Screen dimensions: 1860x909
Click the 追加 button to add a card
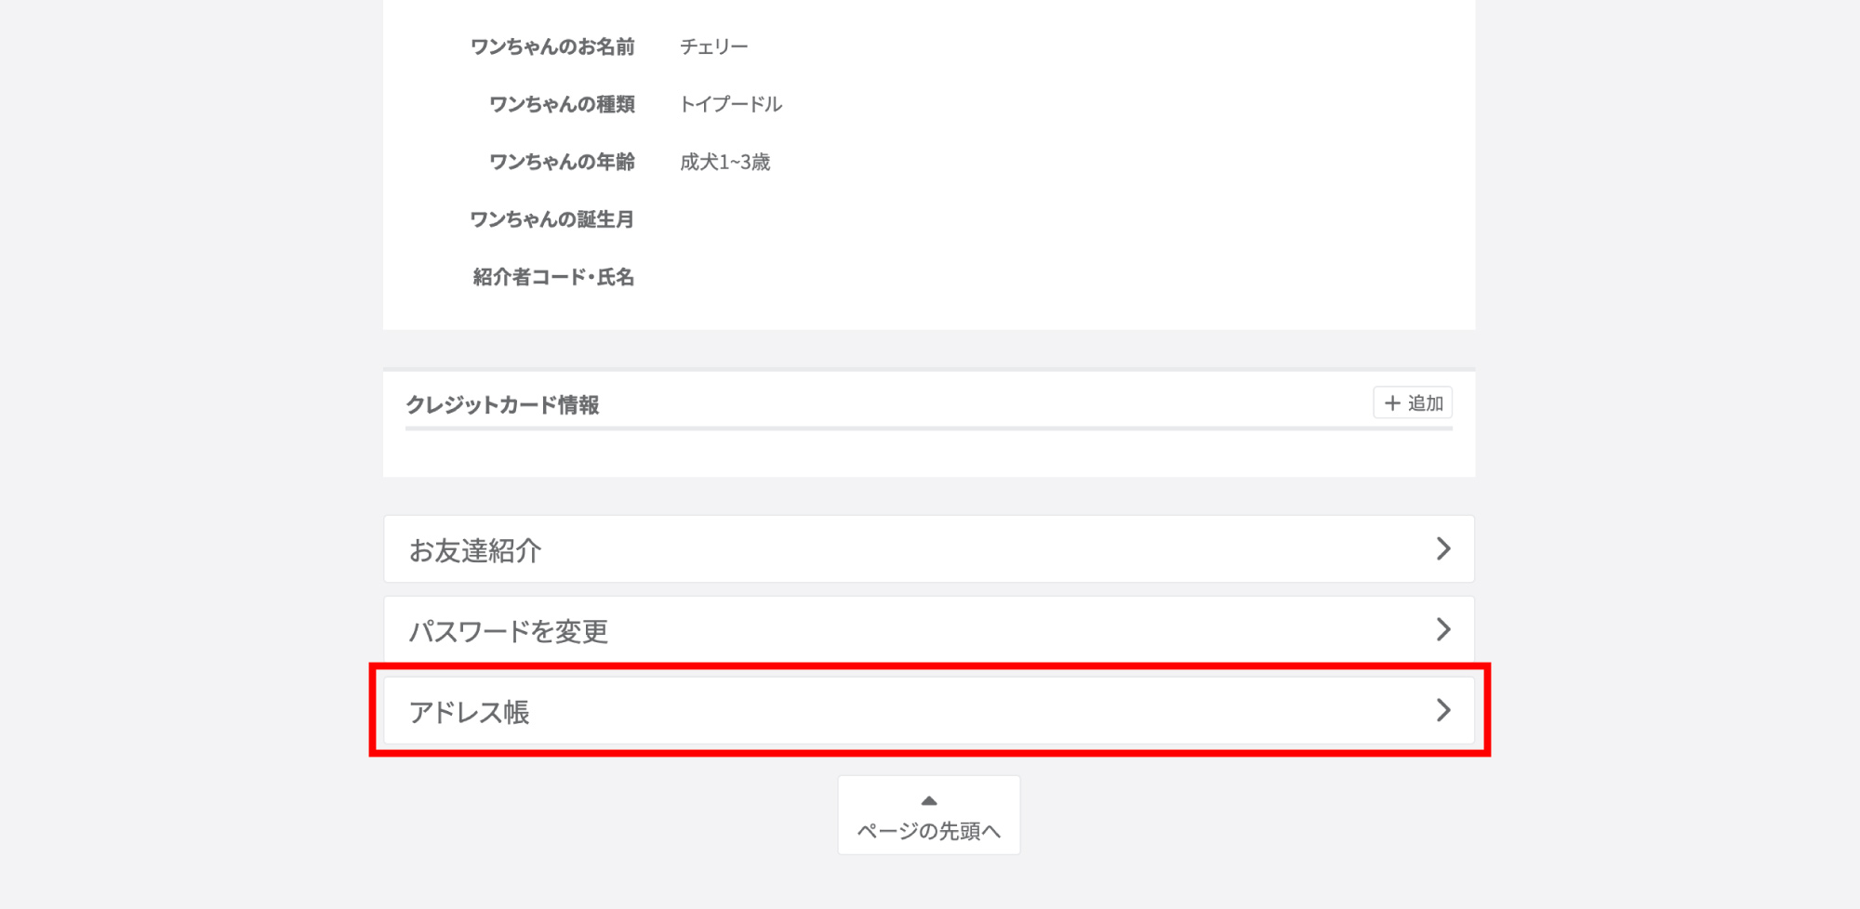[1412, 403]
